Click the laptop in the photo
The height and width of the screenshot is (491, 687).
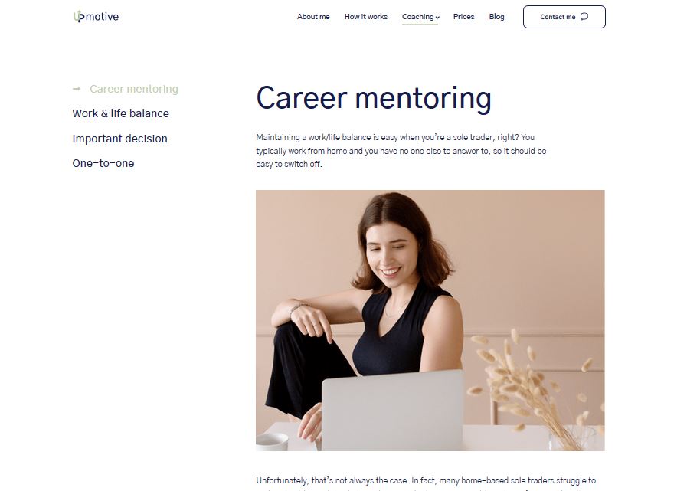393,411
